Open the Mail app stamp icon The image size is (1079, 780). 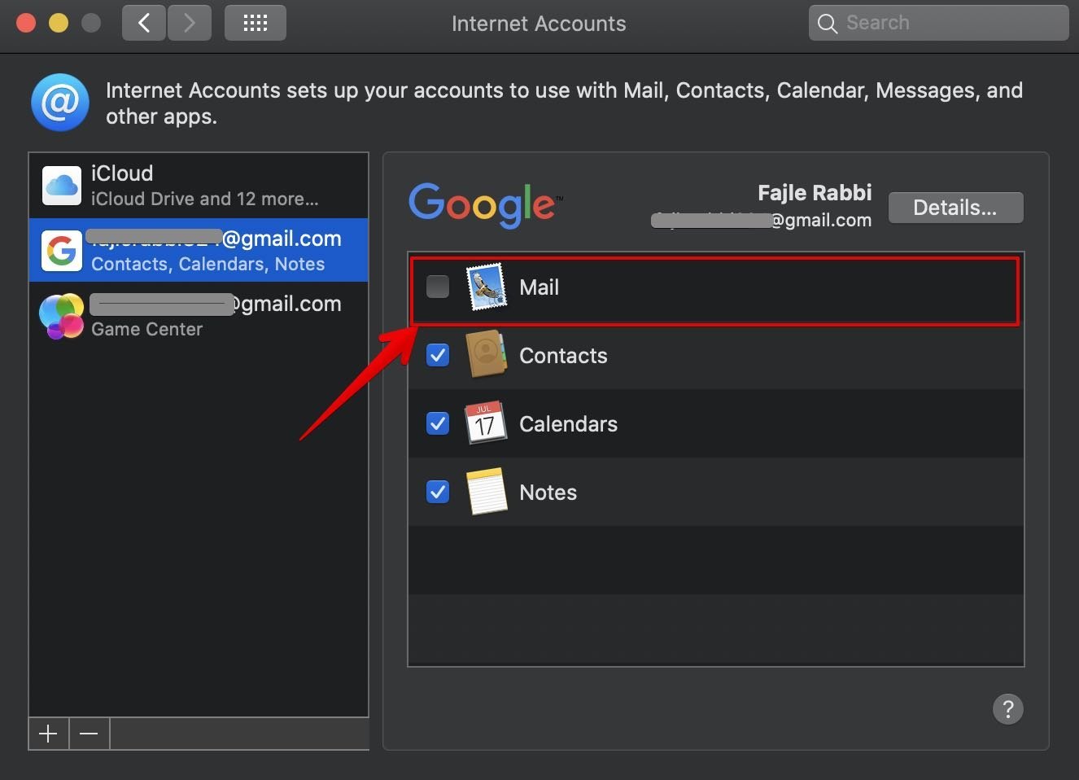point(487,287)
